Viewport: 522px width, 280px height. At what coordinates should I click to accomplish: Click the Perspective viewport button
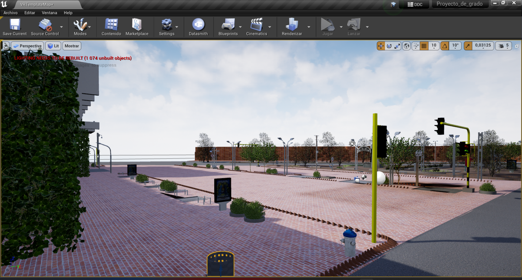click(27, 46)
